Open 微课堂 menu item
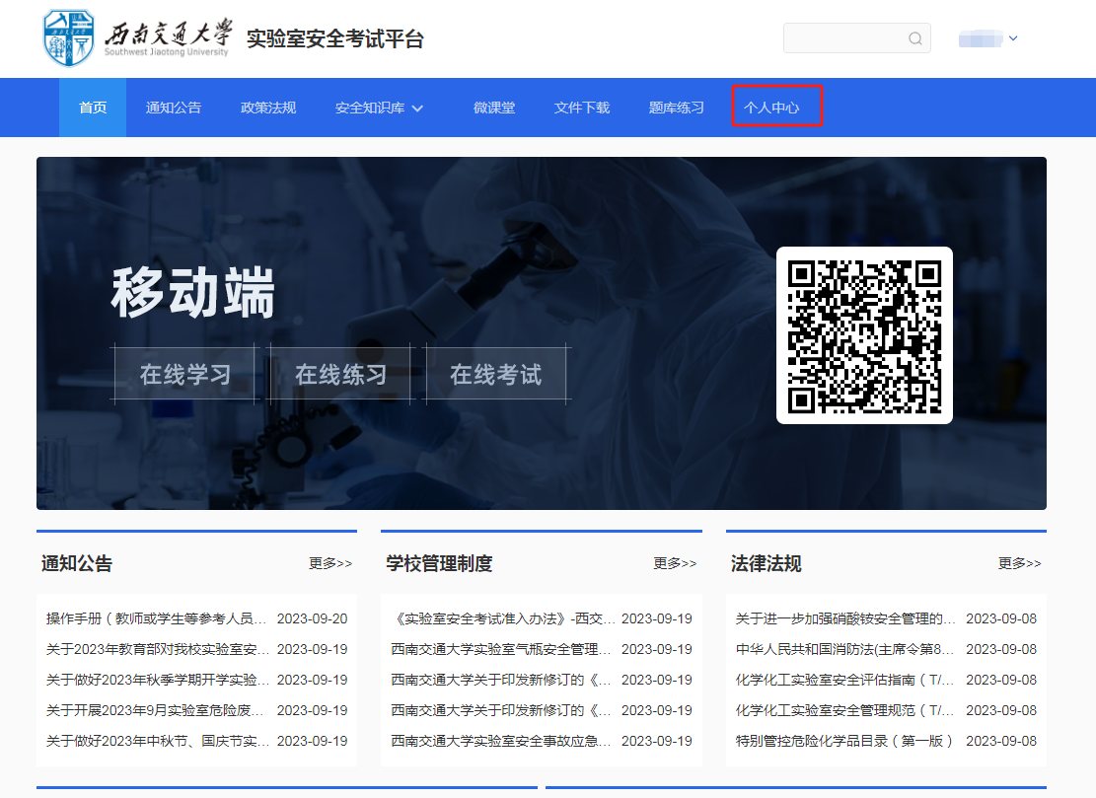Viewport: 1096px width, 798px height. 494,108
